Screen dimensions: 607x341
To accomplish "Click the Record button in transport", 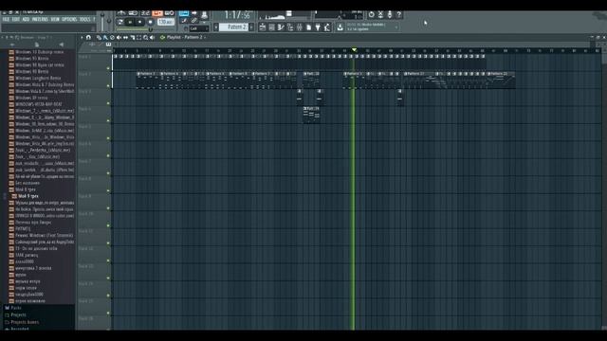I will tap(151, 22).
